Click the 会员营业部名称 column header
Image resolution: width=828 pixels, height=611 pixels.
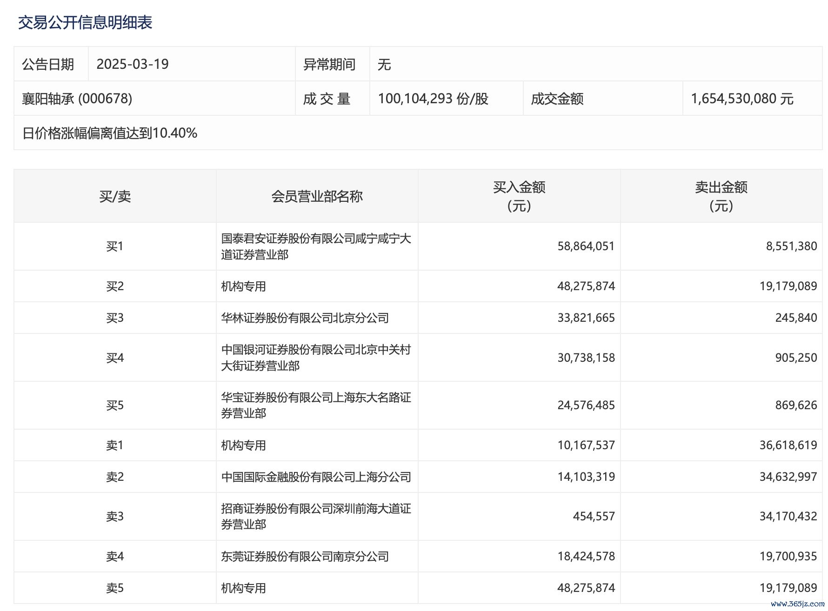(x=317, y=196)
